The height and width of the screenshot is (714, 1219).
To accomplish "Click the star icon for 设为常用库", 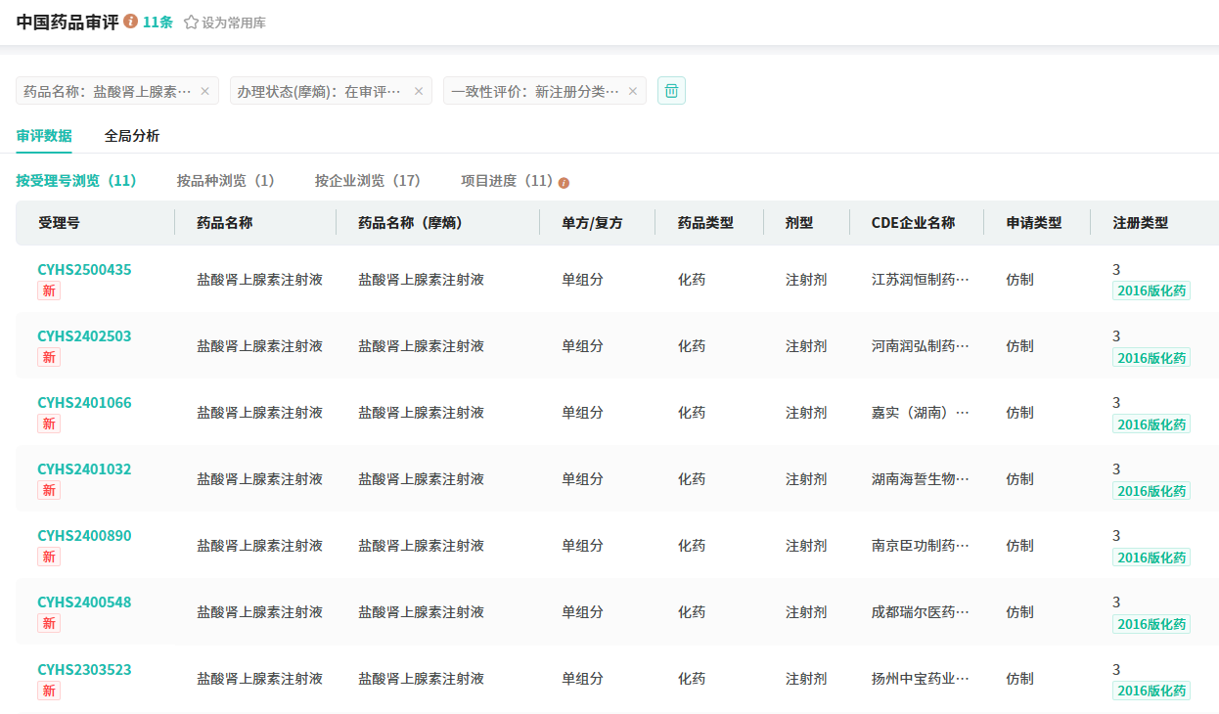I will click(x=191, y=22).
